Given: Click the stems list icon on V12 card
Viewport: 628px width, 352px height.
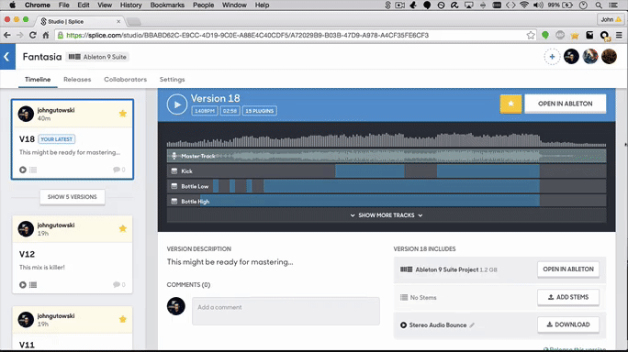Looking at the screenshot, I should (x=33, y=285).
